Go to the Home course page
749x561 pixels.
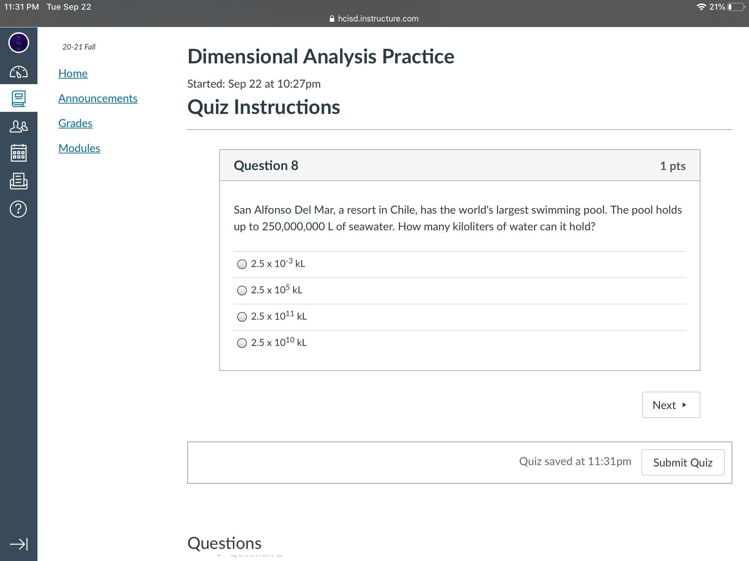pyautogui.click(x=73, y=73)
